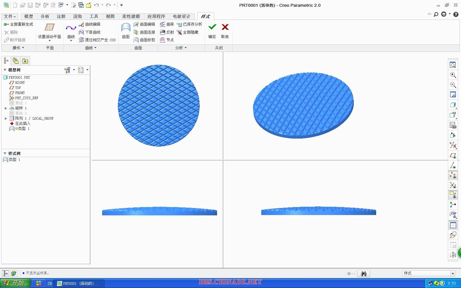The height and width of the screenshot is (288, 461).
Task: Create a surface with the 曲面 tool
Action: [x=126, y=31]
